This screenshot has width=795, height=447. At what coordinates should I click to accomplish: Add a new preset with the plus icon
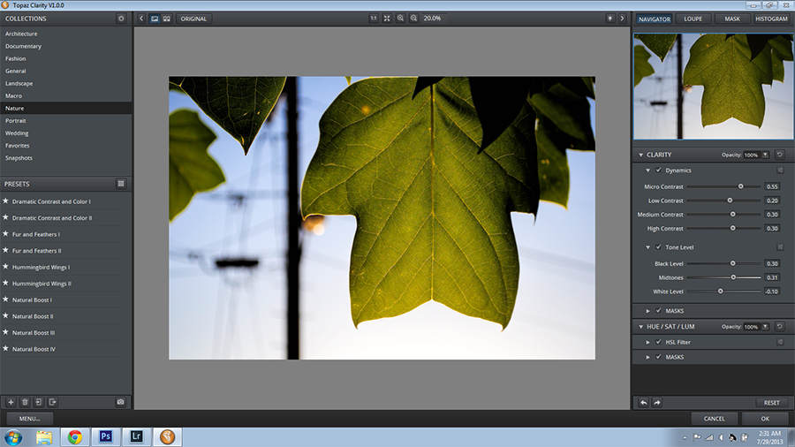[x=11, y=402]
